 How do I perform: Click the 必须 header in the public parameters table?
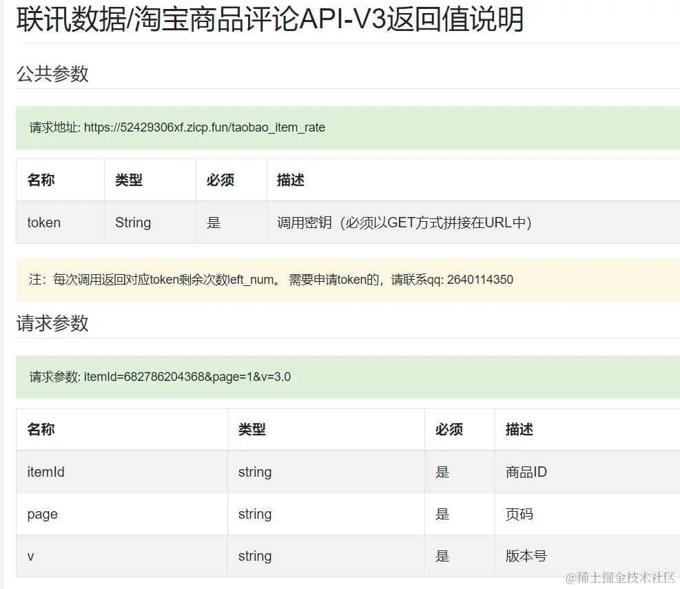click(x=220, y=180)
